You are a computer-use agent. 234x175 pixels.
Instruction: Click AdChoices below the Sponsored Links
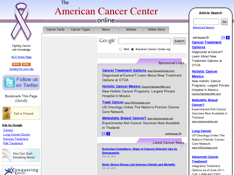click(173, 134)
